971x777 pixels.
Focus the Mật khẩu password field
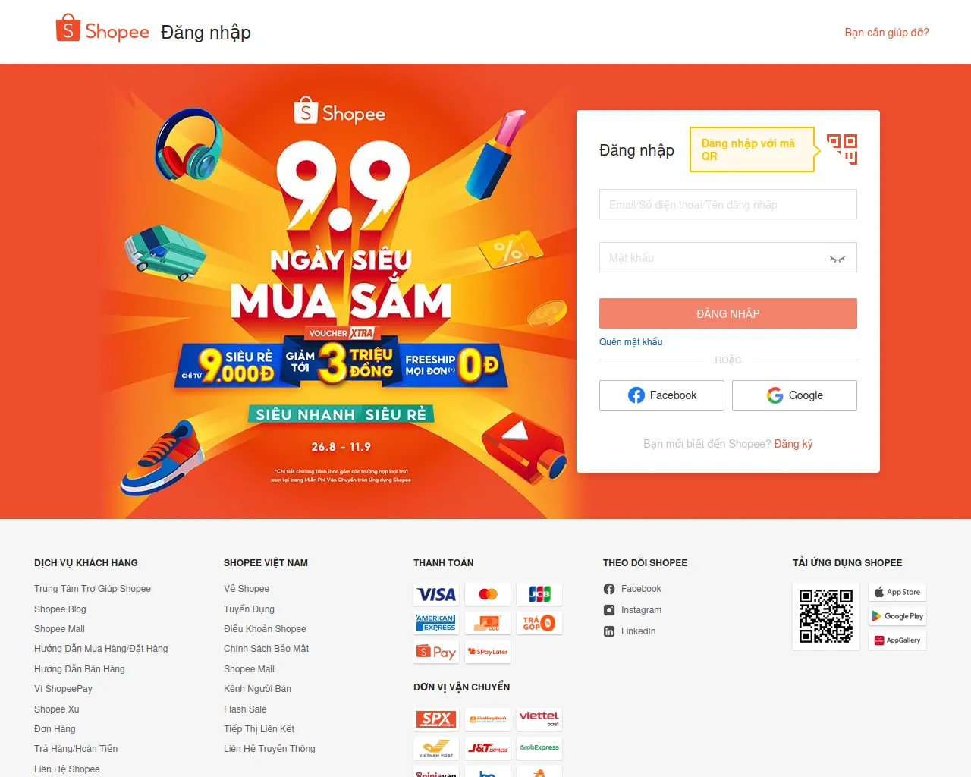pos(728,257)
